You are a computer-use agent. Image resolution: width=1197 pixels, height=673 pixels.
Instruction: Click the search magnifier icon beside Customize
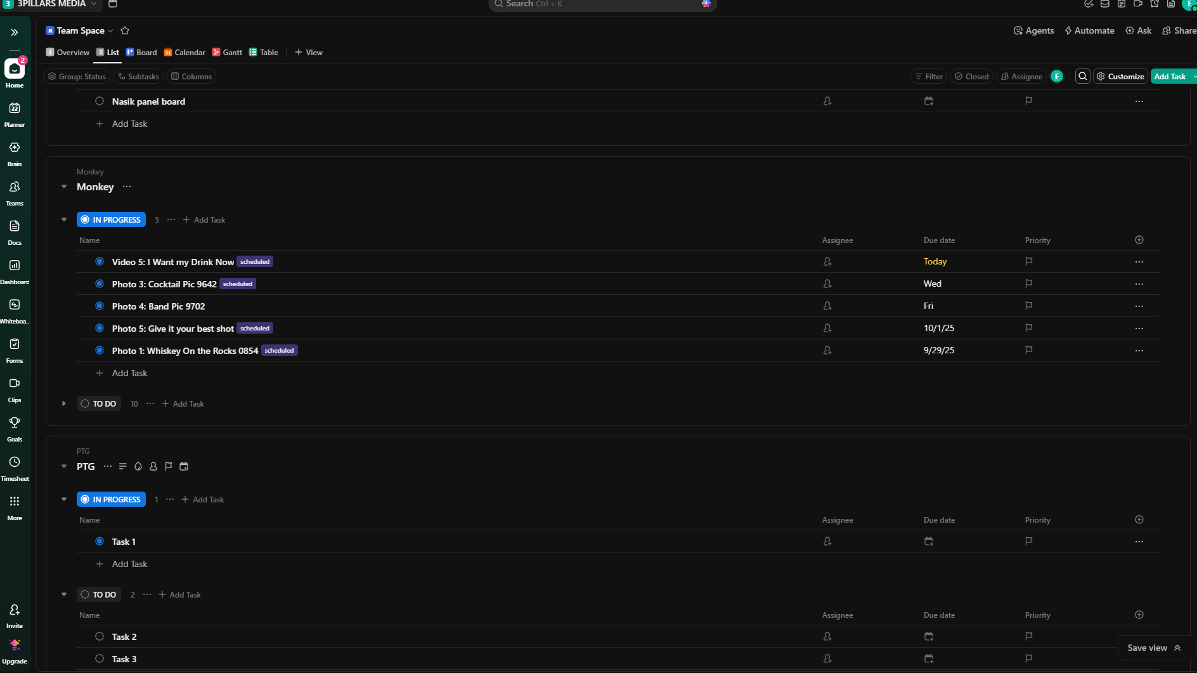pyautogui.click(x=1083, y=76)
